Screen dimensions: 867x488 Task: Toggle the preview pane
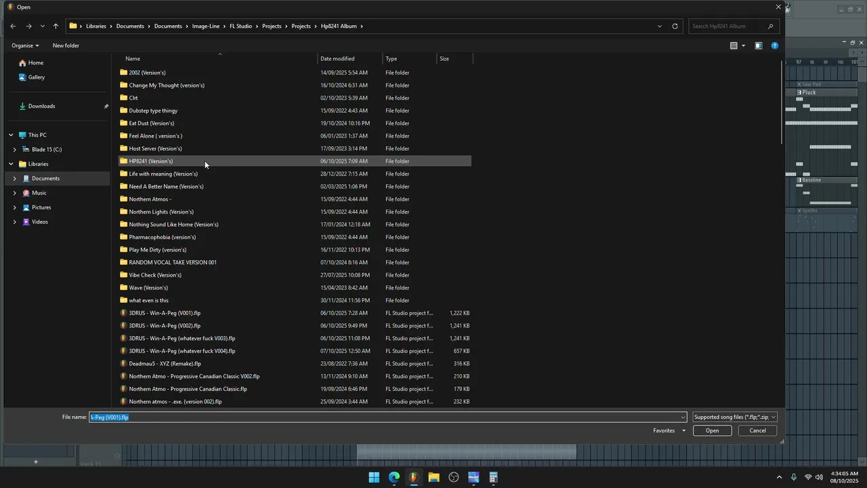pos(759,46)
